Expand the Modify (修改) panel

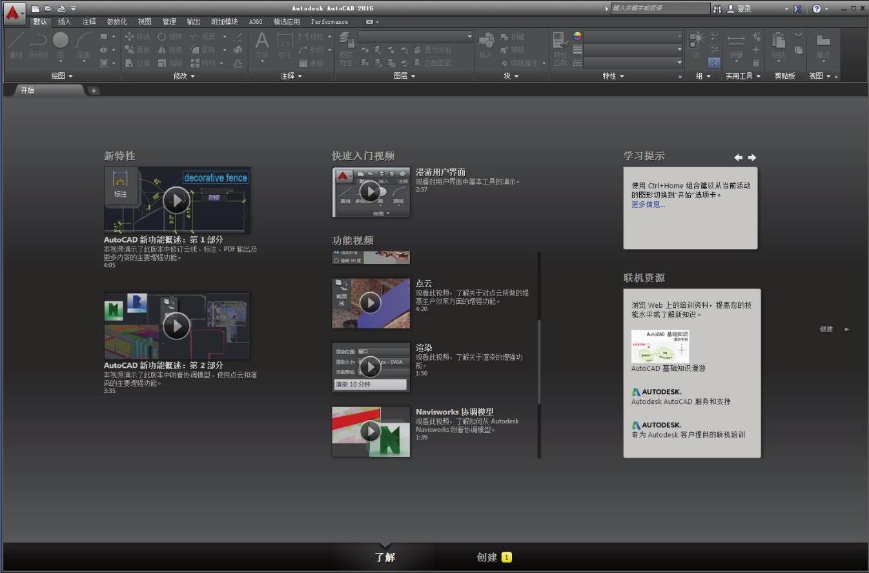pos(184,75)
